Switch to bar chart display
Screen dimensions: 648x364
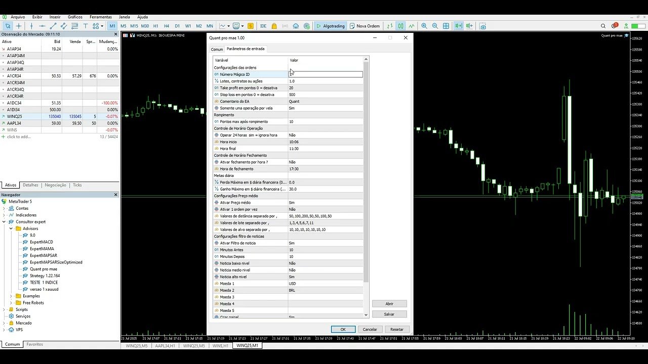(x=390, y=26)
